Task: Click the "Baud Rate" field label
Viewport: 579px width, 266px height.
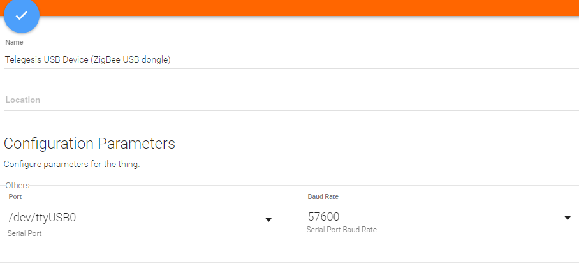Action: (x=323, y=197)
